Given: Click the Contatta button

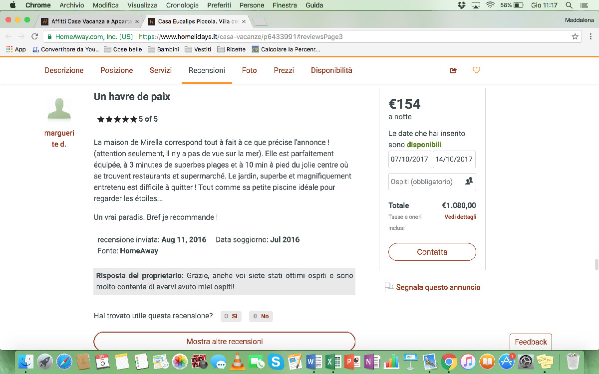Looking at the screenshot, I should 432,252.
